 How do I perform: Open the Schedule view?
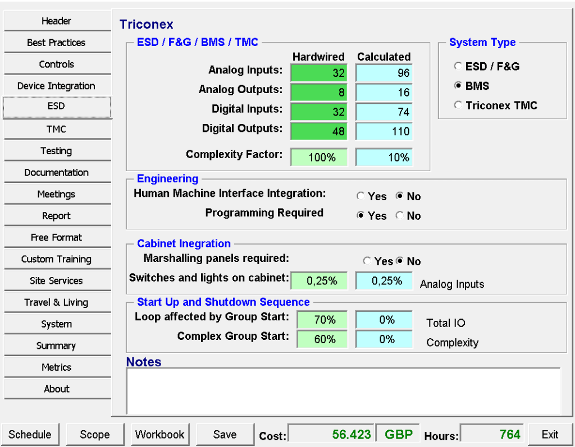click(x=30, y=434)
